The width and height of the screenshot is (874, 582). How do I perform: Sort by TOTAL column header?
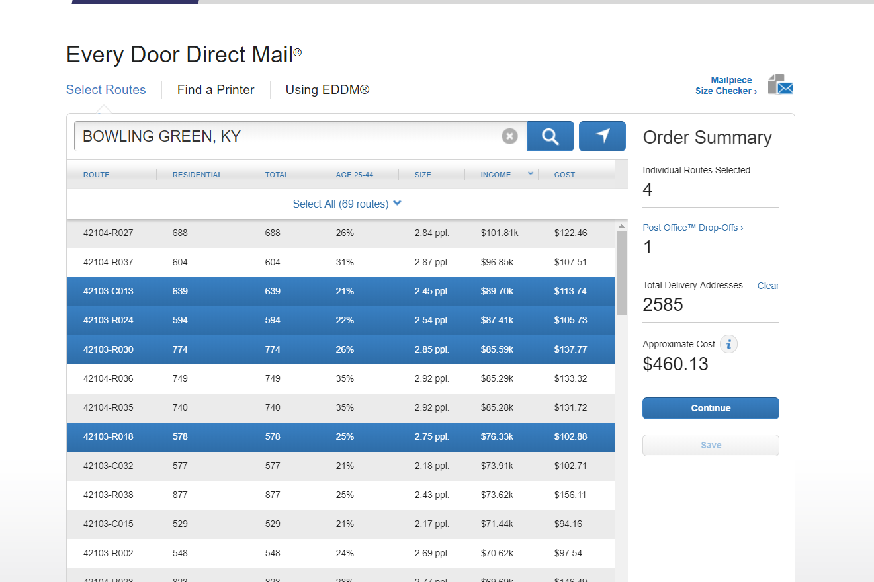tap(277, 175)
